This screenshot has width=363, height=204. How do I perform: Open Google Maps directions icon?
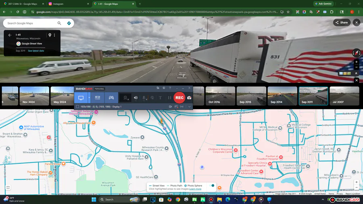[69, 23]
